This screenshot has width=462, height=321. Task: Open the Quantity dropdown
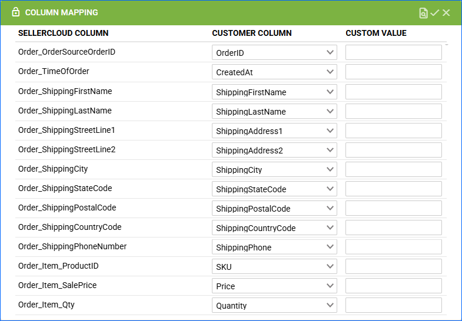pyautogui.click(x=274, y=305)
